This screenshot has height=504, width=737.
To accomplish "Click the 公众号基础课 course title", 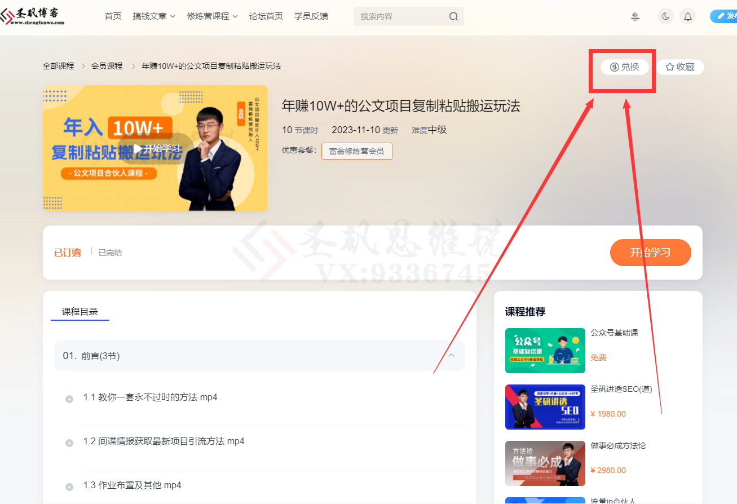I will (x=615, y=333).
